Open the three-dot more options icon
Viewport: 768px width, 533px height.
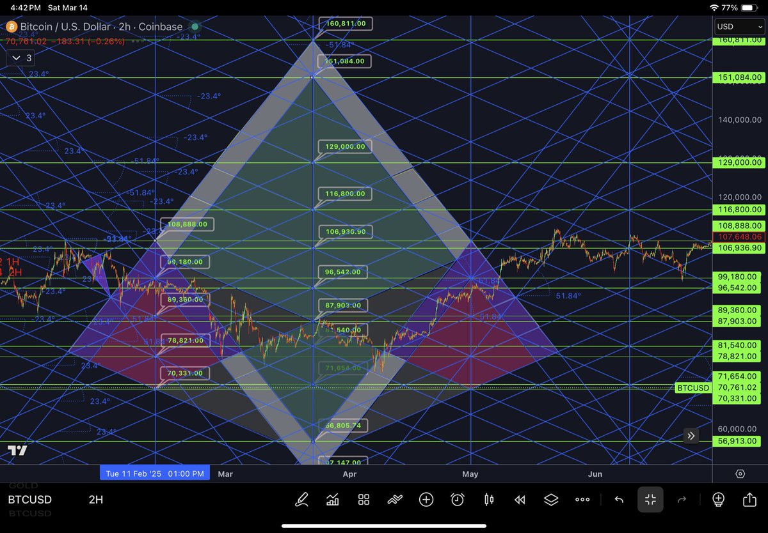point(582,500)
